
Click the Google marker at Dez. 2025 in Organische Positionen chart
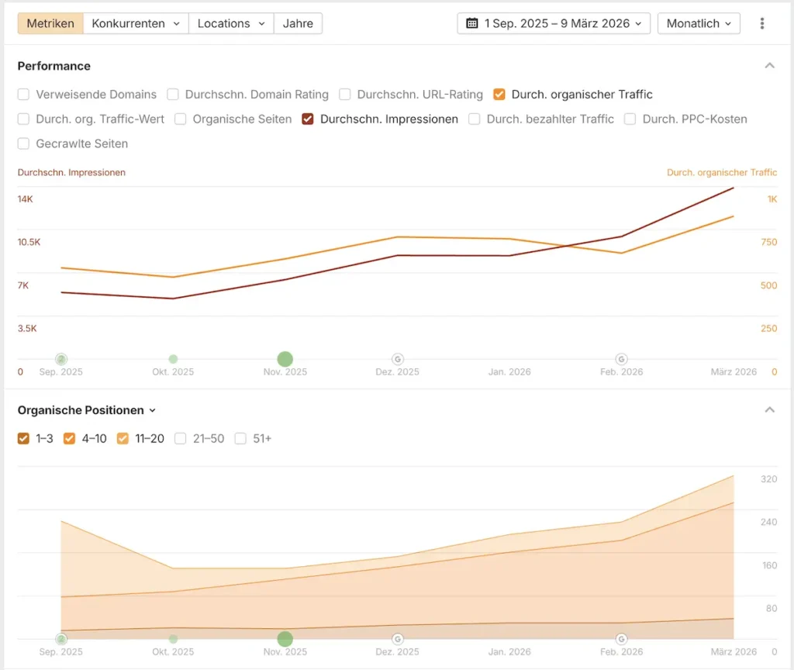pos(398,639)
